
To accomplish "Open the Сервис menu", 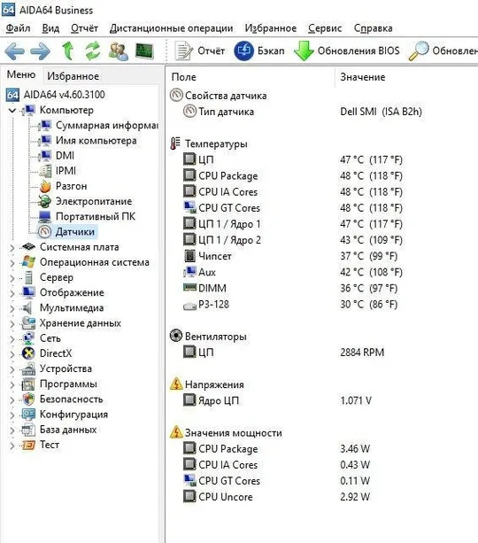I will pyautogui.click(x=325, y=28).
